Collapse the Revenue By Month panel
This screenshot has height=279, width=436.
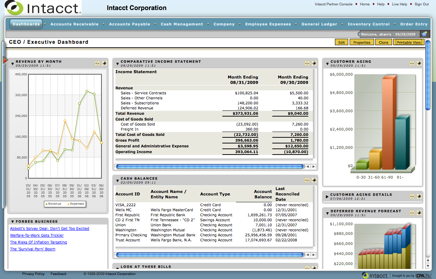coord(13,64)
